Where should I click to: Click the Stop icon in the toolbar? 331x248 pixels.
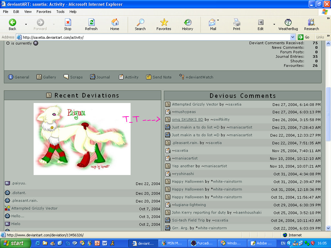tap(68, 22)
